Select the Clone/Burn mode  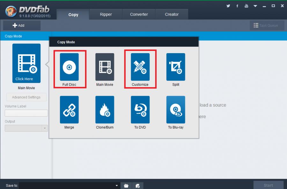click(x=105, y=110)
